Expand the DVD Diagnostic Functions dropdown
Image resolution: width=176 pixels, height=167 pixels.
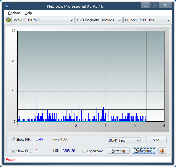pos(99,20)
